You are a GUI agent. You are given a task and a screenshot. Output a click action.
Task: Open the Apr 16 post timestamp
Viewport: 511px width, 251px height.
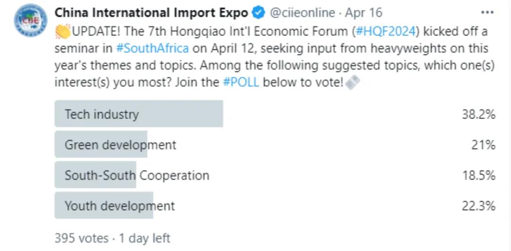point(363,13)
